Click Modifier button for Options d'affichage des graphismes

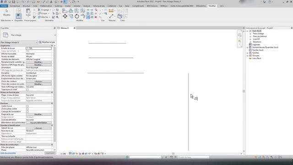click(38, 65)
